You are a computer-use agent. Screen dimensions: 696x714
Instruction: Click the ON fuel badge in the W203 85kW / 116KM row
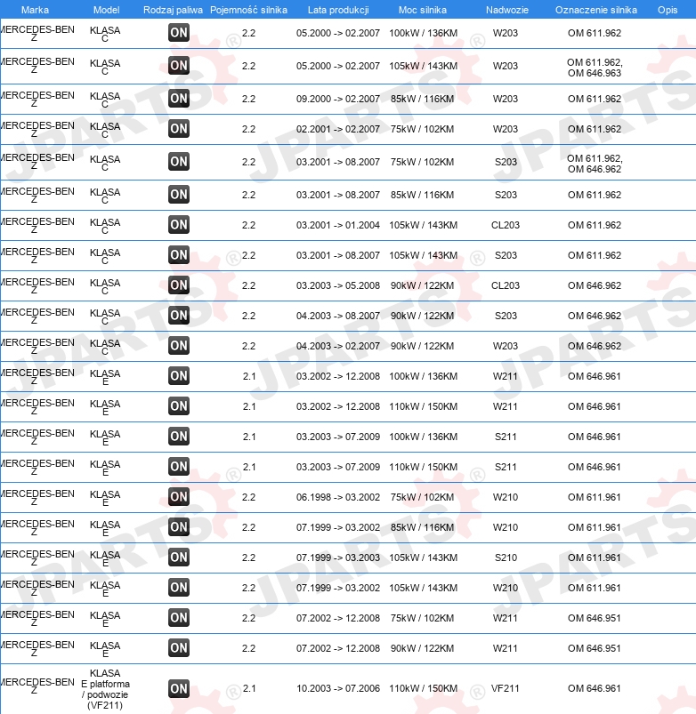pos(179,99)
